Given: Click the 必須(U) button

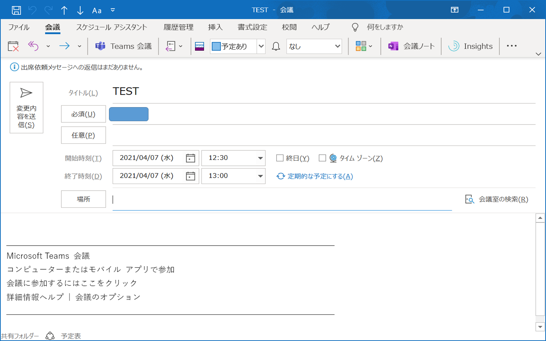Looking at the screenshot, I should coord(83,114).
